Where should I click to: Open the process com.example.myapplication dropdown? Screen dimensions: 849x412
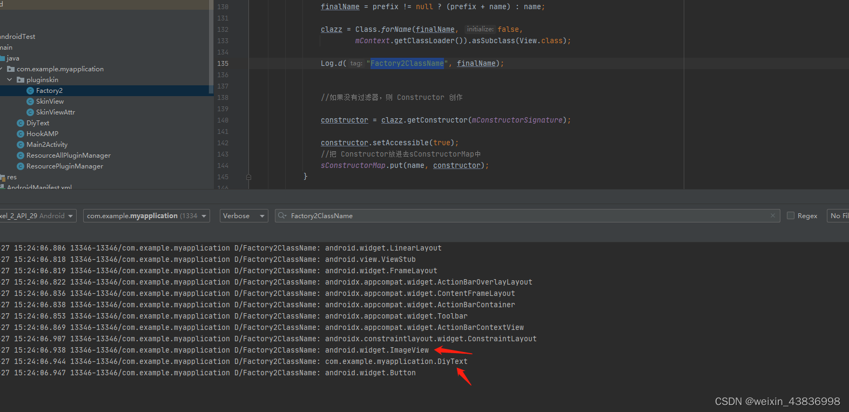click(147, 216)
